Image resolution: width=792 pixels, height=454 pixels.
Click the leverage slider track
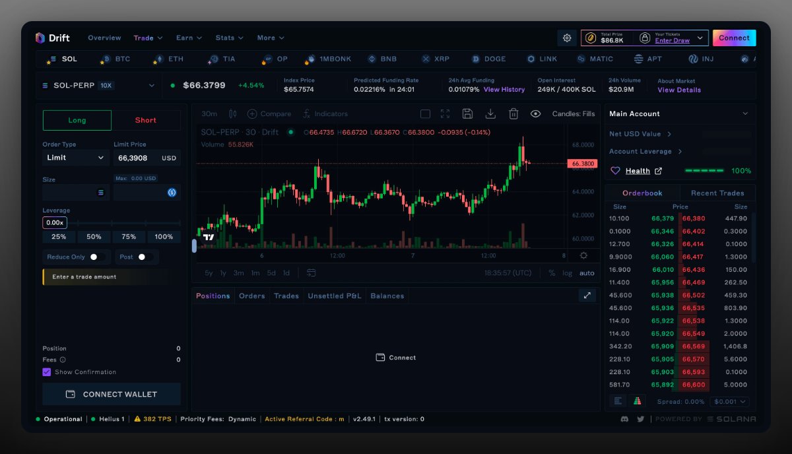tap(123, 223)
